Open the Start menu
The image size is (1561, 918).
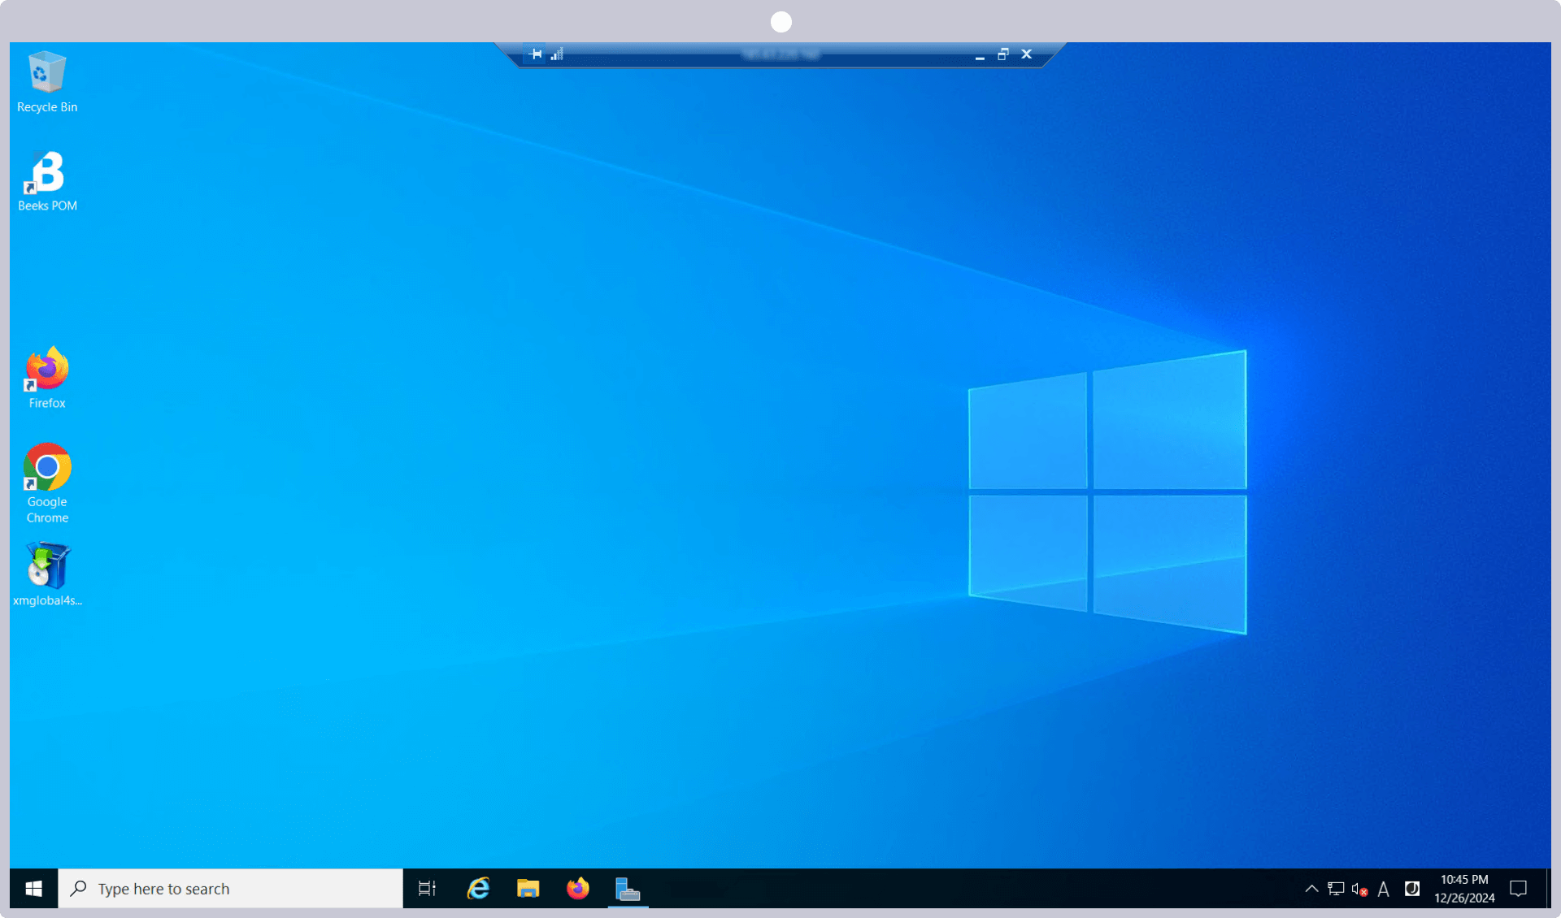click(33, 889)
